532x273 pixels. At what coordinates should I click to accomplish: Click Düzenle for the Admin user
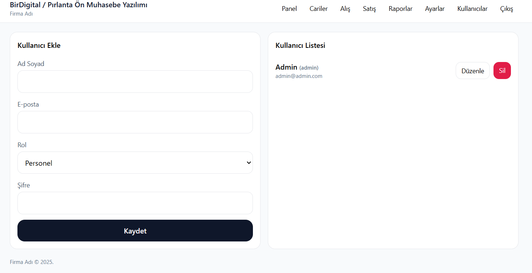472,71
